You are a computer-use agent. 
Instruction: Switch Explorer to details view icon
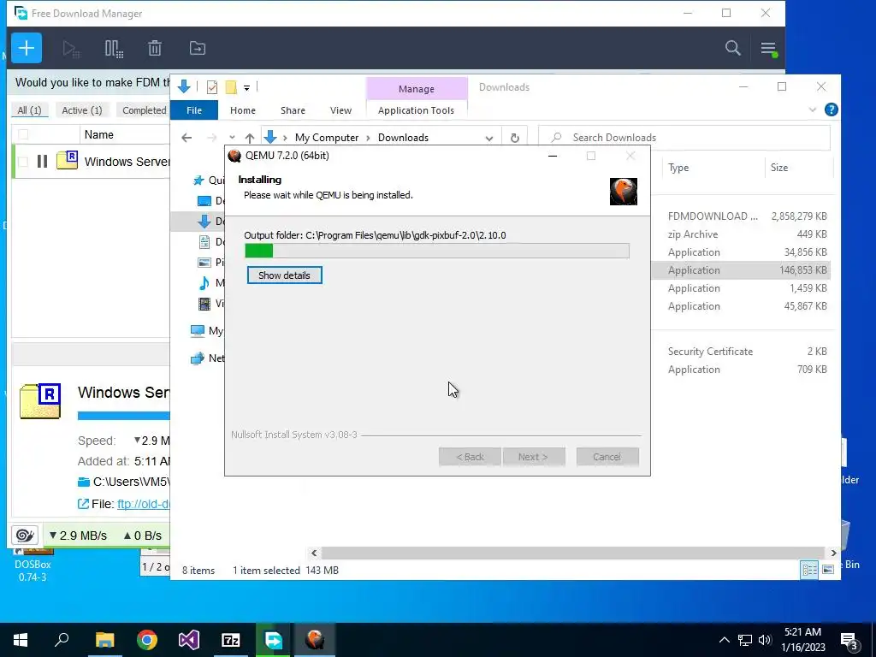pyautogui.click(x=809, y=570)
